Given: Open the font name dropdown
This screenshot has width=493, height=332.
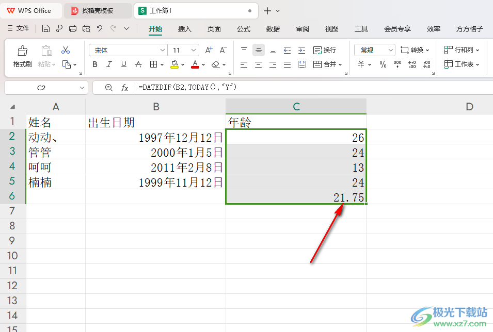Looking at the screenshot, I should tap(163, 50).
